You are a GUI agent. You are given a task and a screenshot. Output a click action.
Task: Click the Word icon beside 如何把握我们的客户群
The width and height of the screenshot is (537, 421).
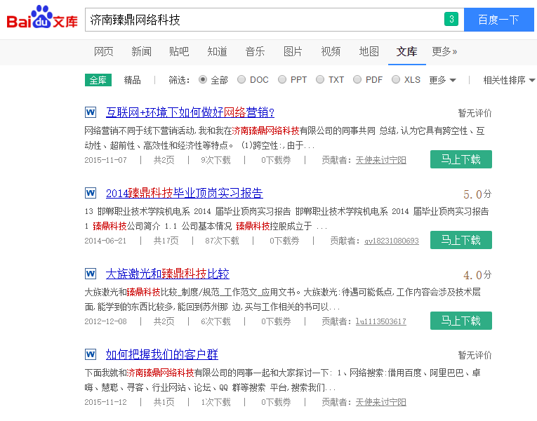91,354
